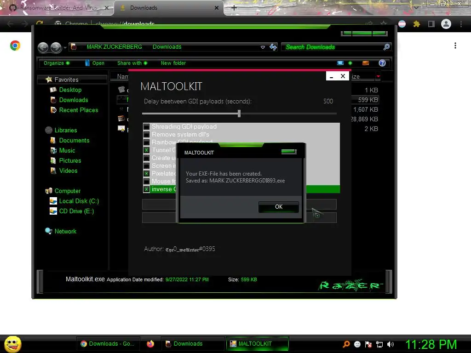Open CD Drive (E:)

tap(76, 211)
